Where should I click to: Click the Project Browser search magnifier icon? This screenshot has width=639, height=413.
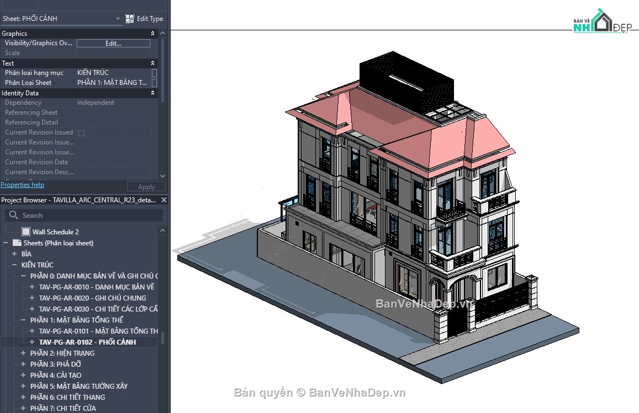13,215
